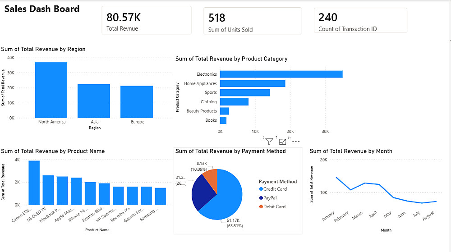The width and height of the screenshot is (451, 252).
Task: Select Credit Card legend color marker
Action: [x=261, y=189]
